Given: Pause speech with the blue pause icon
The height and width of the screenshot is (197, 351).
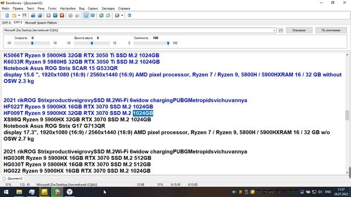Looking at the screenshot, I should point(55,15).
